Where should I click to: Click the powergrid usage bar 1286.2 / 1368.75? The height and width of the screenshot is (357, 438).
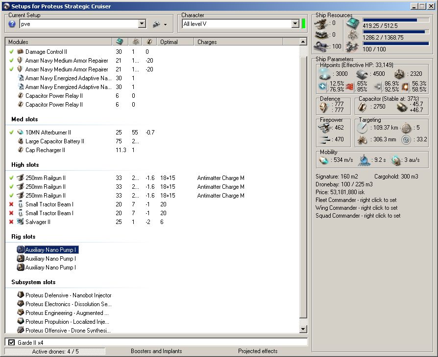(x=396, y=32)
